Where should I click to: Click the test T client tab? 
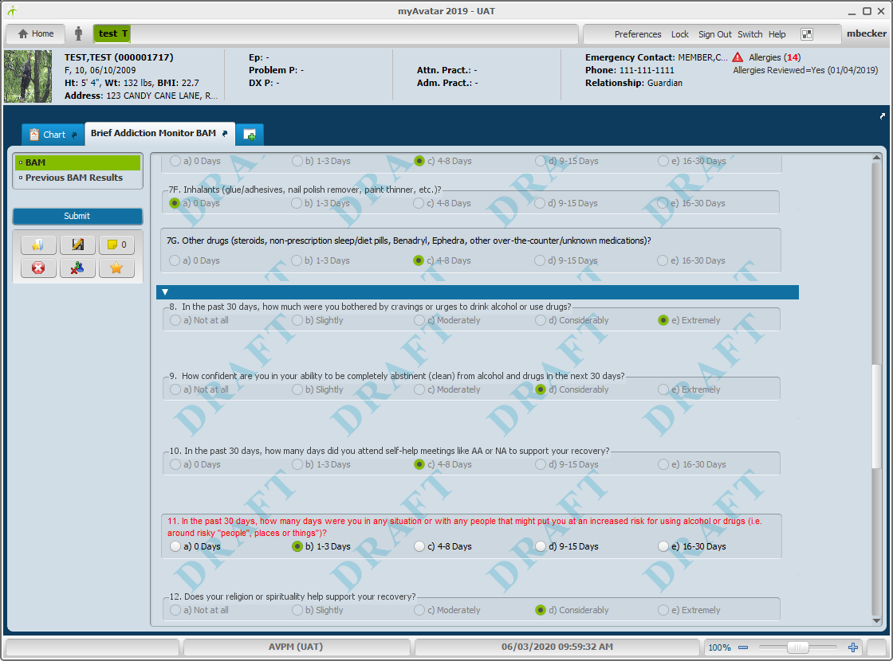[x=112, y=33]
